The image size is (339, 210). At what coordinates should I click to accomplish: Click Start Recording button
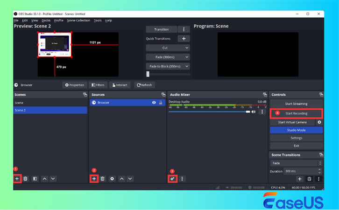point(296,113)
